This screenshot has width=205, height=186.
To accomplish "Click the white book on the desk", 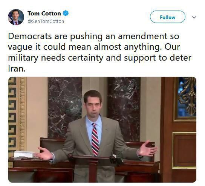I will click(24, 154).
